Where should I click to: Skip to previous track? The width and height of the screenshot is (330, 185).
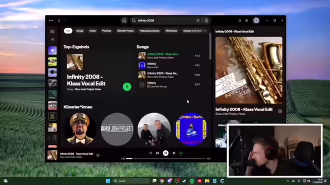click(157, 153)
